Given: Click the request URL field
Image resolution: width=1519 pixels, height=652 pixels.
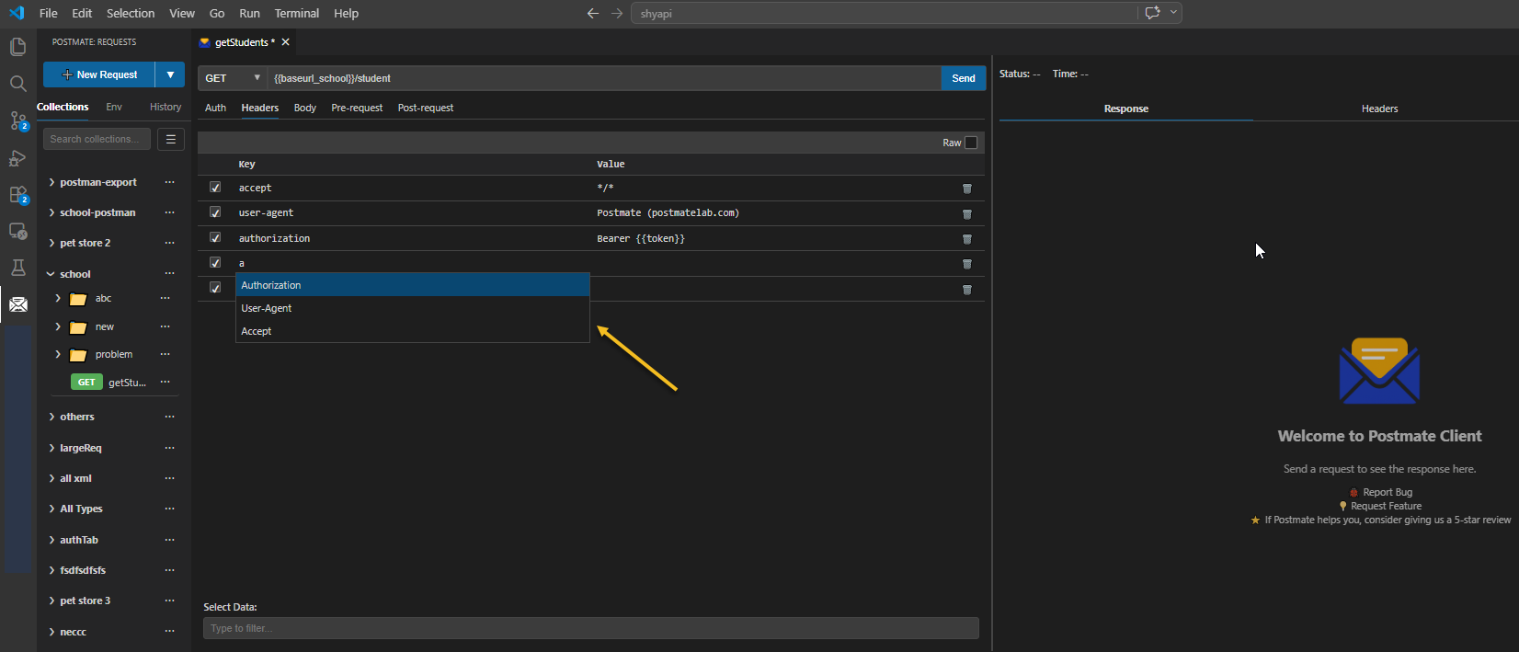Looking at the screenshot, I should [604, 78].
